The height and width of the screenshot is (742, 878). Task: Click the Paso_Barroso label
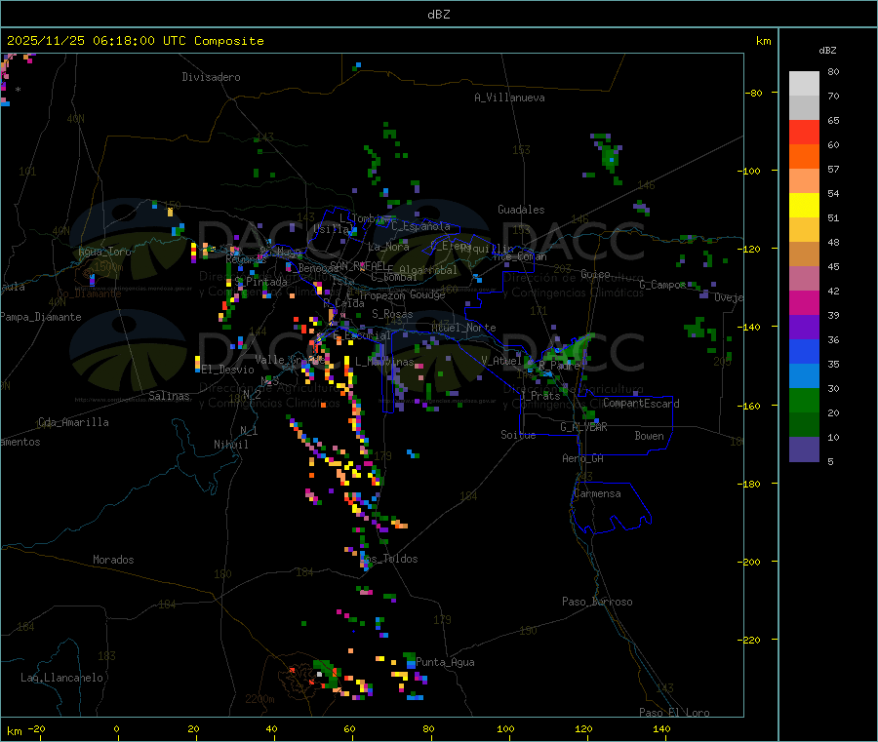click(x=597, y=602)
